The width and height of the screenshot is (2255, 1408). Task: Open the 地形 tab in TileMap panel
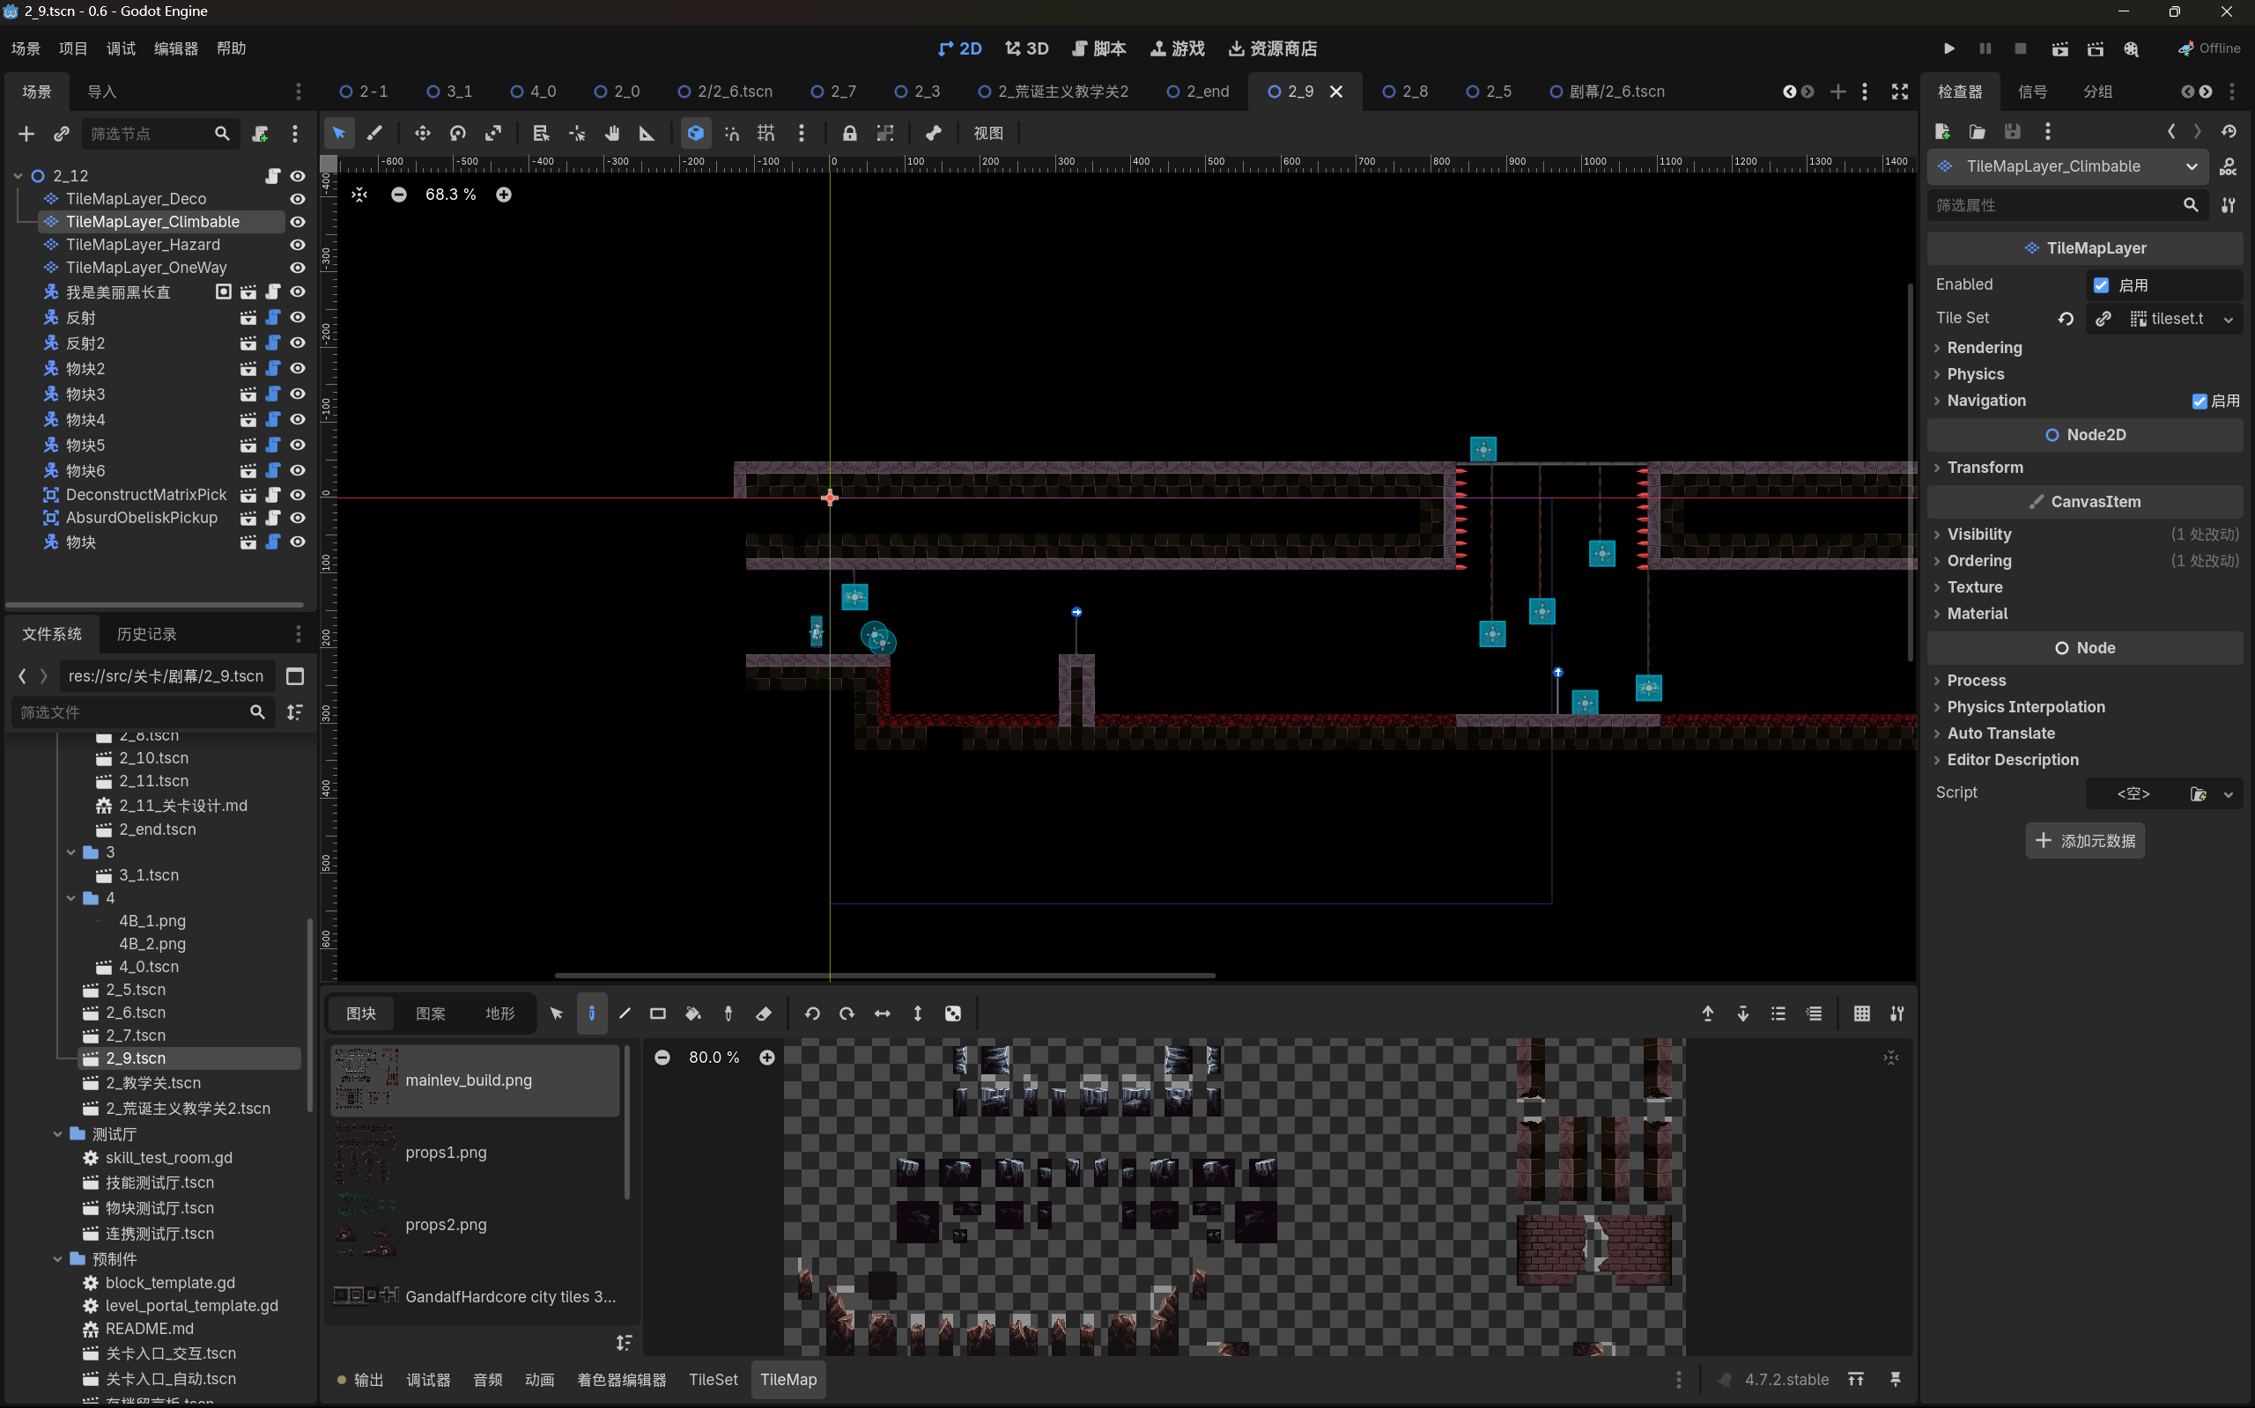pyautogui.click(x=499, y=1014)
